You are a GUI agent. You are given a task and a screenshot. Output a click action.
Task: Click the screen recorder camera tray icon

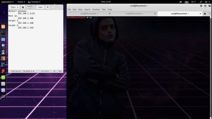click(x=181, y=2)
